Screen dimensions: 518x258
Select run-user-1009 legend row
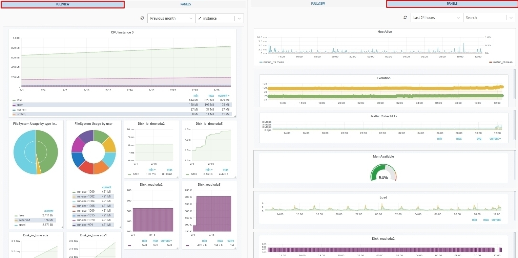point(93,211)
